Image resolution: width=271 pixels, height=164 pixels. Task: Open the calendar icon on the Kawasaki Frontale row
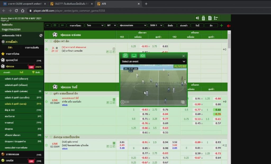click(114, 49)
